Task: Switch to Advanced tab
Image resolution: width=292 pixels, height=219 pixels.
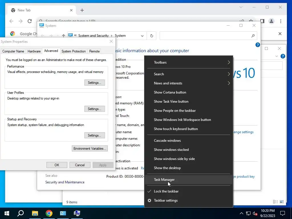Action: (51, 51)
